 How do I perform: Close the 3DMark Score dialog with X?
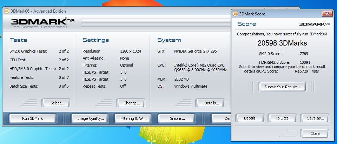point(327,14)
